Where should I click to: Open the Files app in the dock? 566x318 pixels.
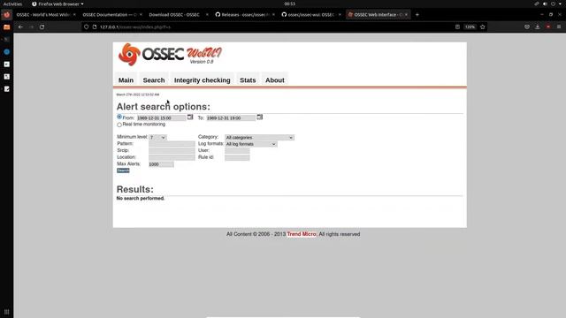coord(6,27)
